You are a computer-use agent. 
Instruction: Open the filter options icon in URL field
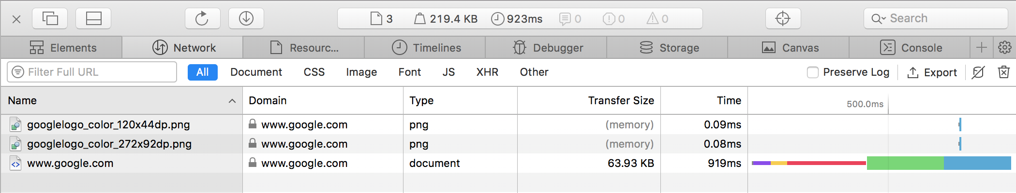pos(18,72)
